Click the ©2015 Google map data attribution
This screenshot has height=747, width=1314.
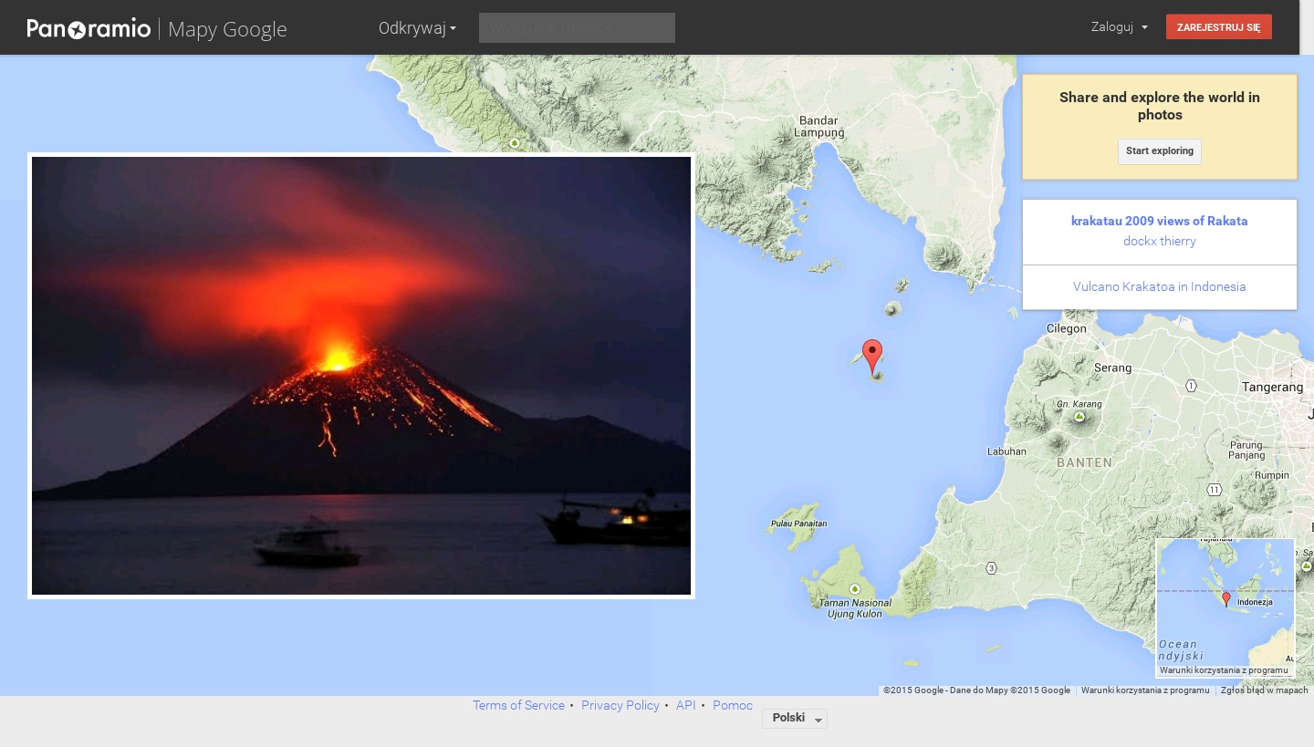pos(977,690)
